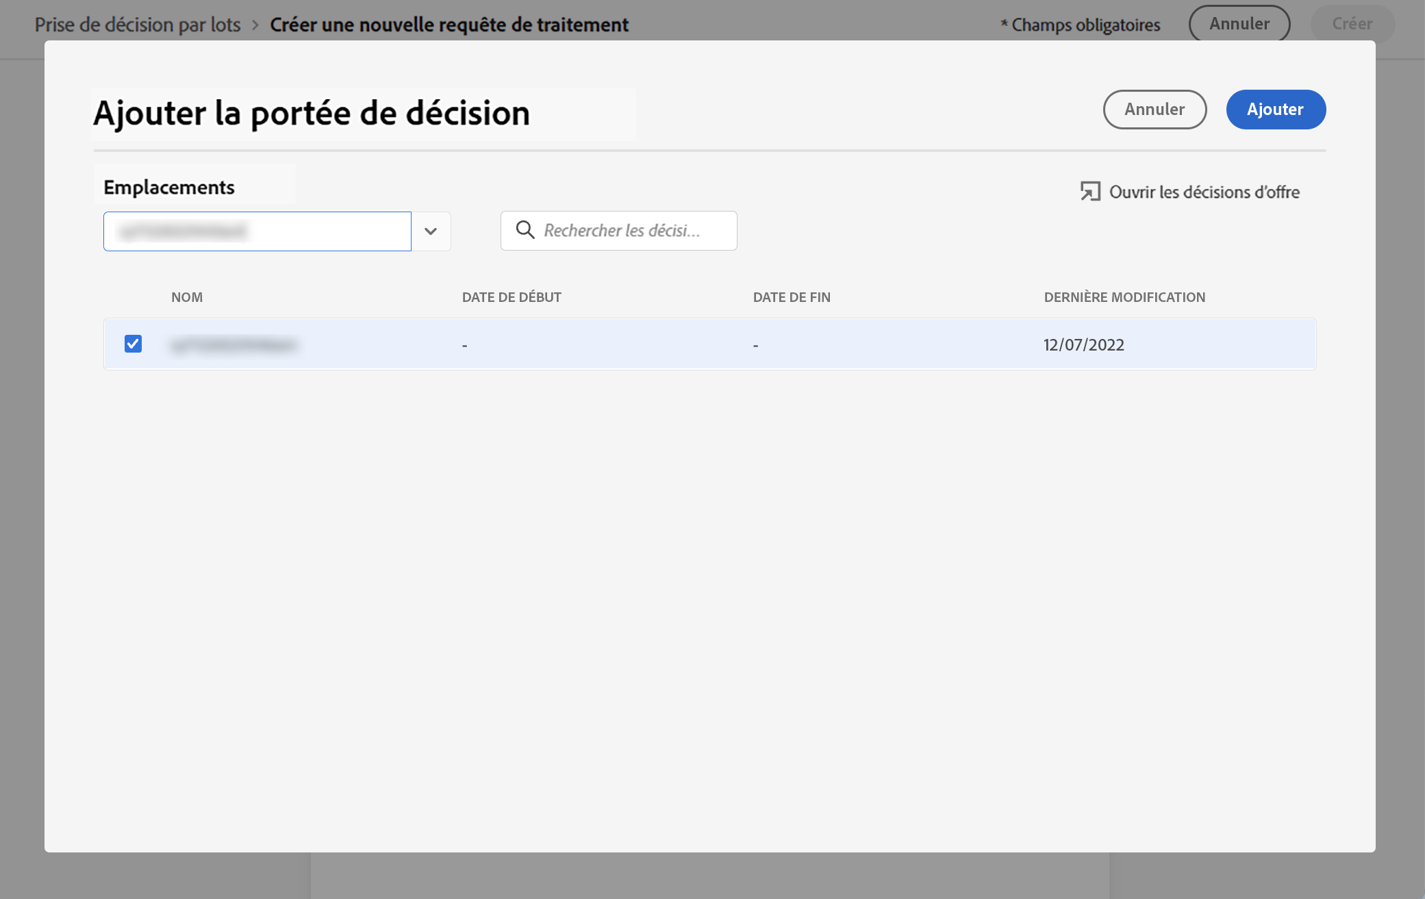Screen dimensions: 1425x899
Task: Click the top-bar Créer button
Action: point(1352,24)
